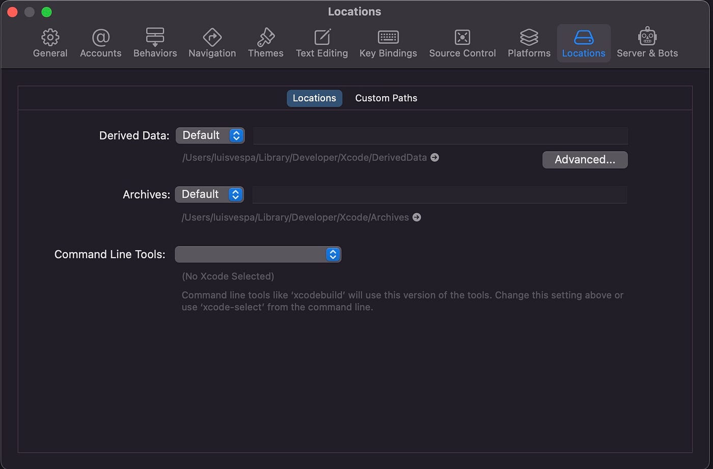Viewport: 713px width, 469px height.
Task: Click the 'Derived Data:' label
Action: (x=134, y=135)
